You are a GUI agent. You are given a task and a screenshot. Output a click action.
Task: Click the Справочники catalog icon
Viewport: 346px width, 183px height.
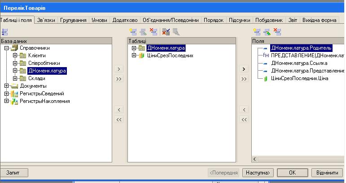(x=14, y=48)
